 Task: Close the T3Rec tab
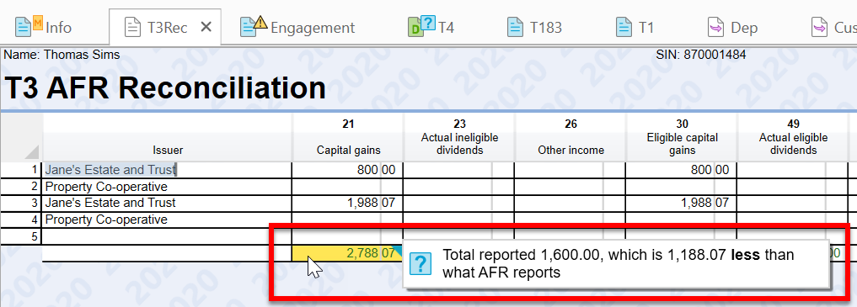click(x=206, y=27)
